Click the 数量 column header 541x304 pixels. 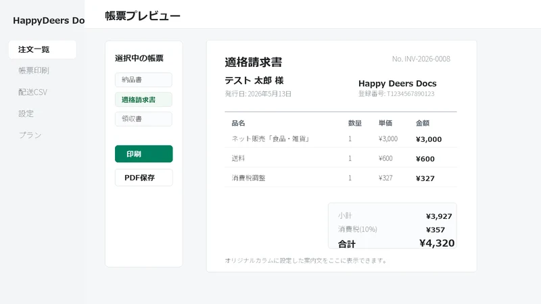354,123
